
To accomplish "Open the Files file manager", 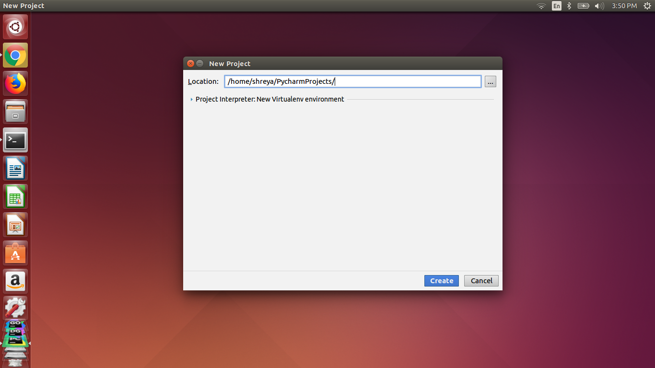I will (15, 111).
